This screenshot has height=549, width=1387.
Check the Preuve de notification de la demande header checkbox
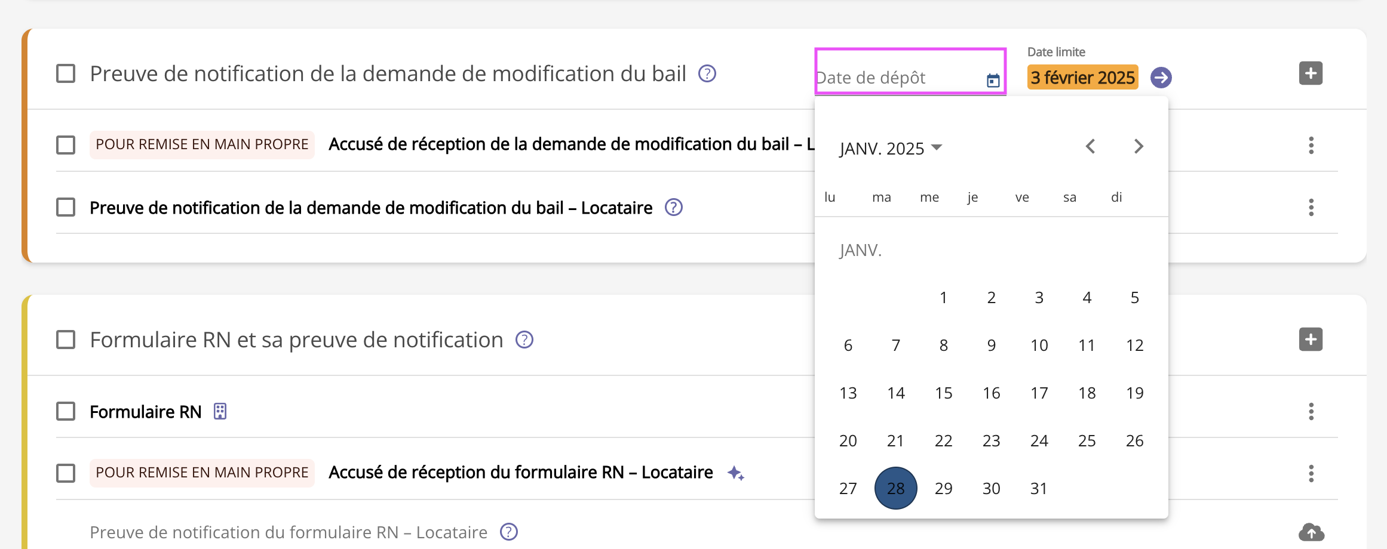(x=66, y=74)
